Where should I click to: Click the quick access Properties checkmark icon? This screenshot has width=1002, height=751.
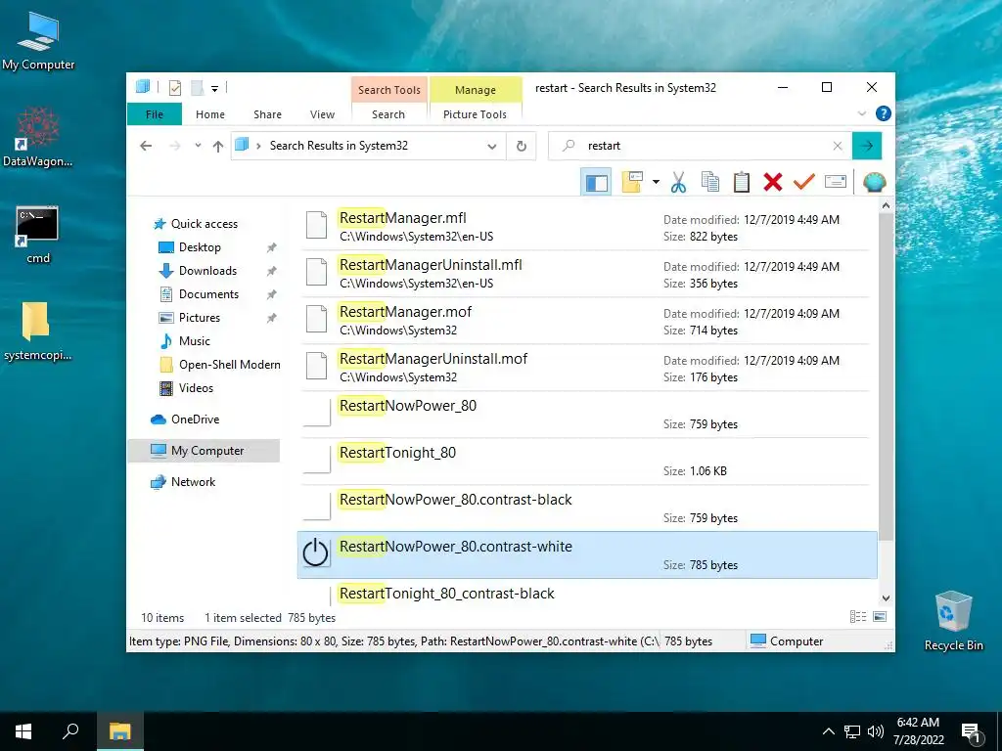(x=175, y=88)
